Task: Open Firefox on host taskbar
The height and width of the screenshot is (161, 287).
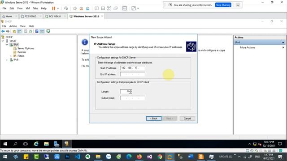Action: pyautogui.click(x=139, y=157)
